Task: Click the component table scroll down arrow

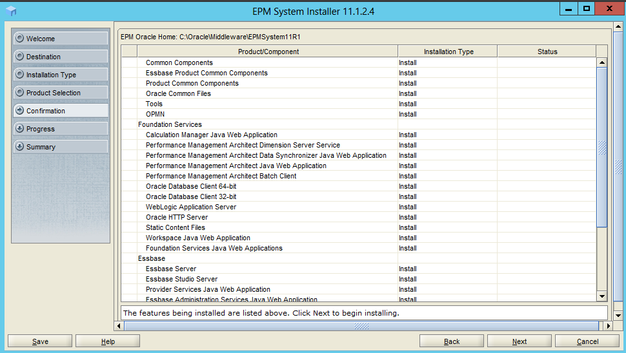Action: tap(601, 296)
